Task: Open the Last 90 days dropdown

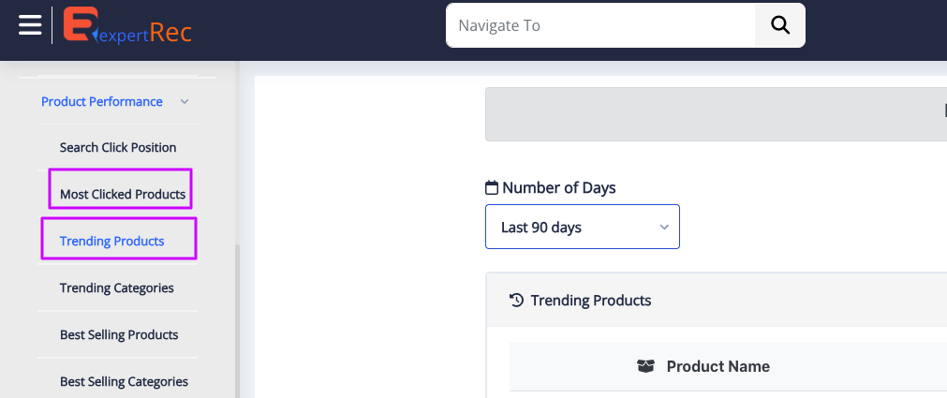Action: pos(582,227)
